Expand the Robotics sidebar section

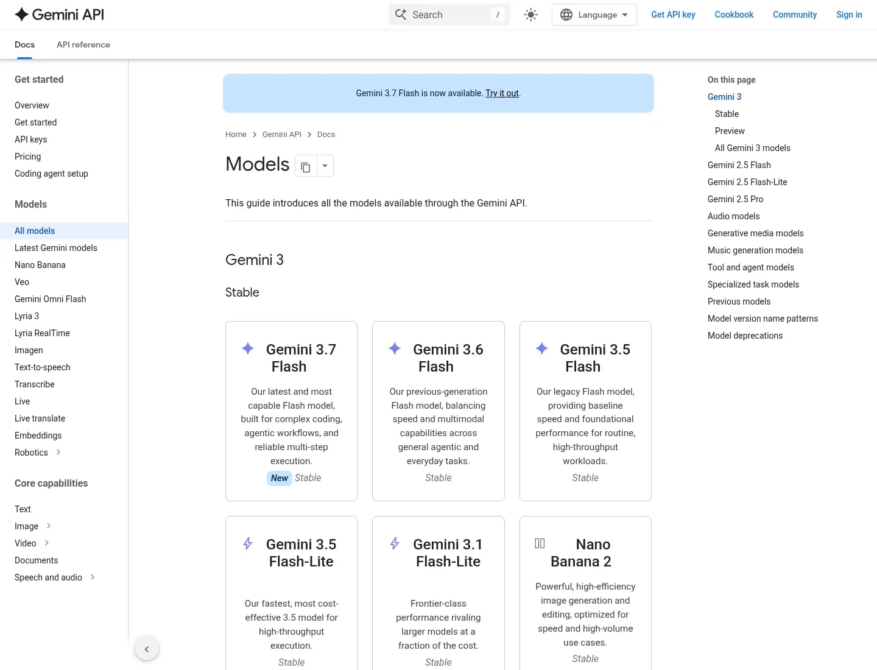click(x=58, y=452)
